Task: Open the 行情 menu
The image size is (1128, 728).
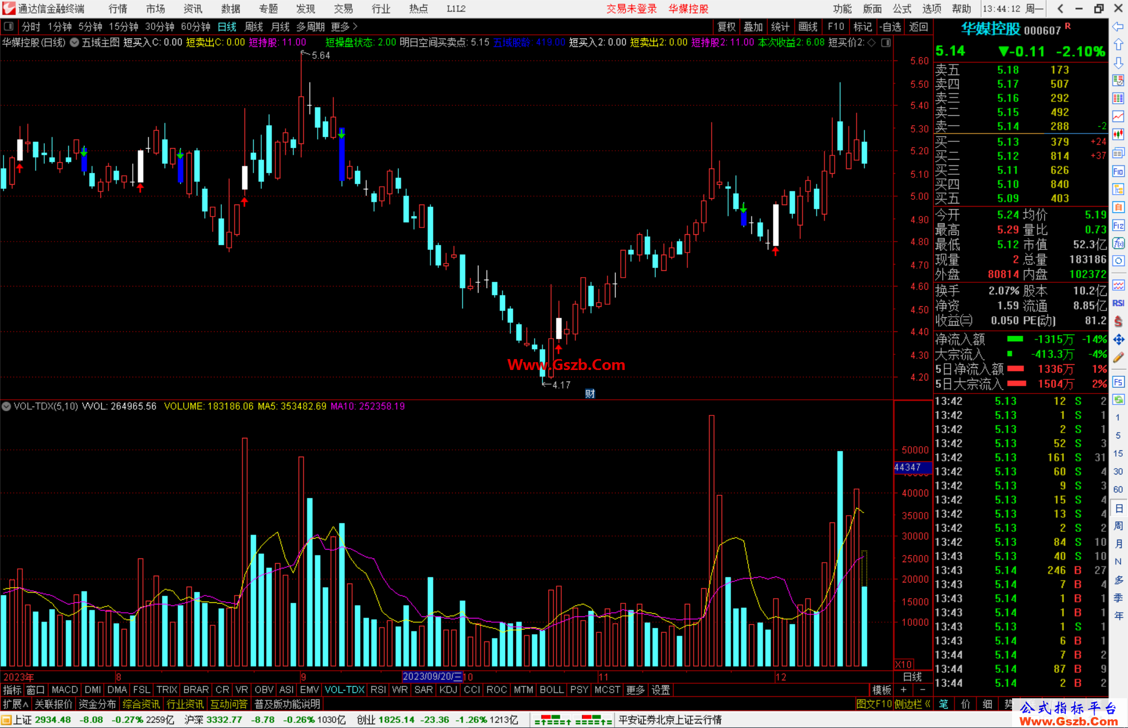Action: [118, 9]
